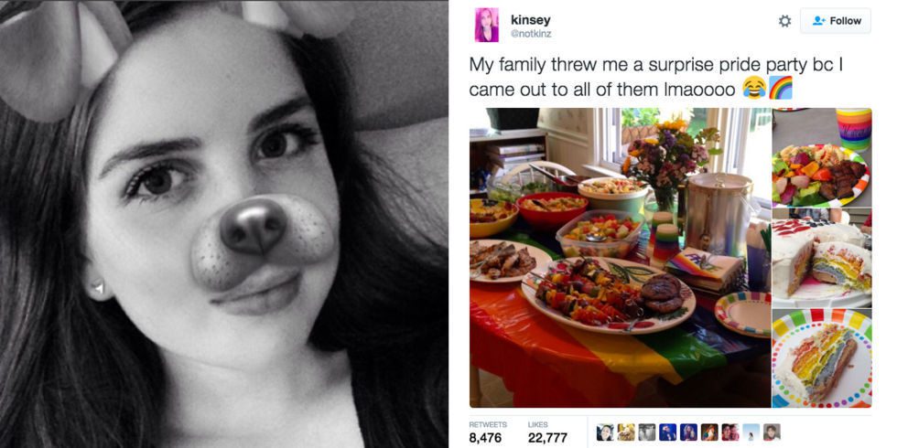The width and height of the screenshot is (897, 448).
Task: Click the yellow-toned second liker avatar
Action: coord(626,432)
